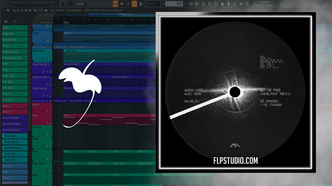Viewport: 332px width, 186px height.
Task: Expand the Synth Saw track options arrow
Action: point(47,58)
